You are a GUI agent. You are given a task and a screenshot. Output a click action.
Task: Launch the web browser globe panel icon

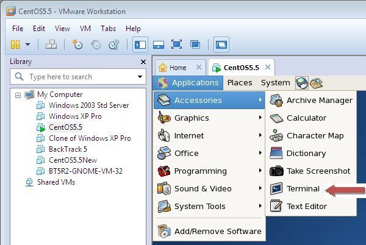(x=302, y=83)
